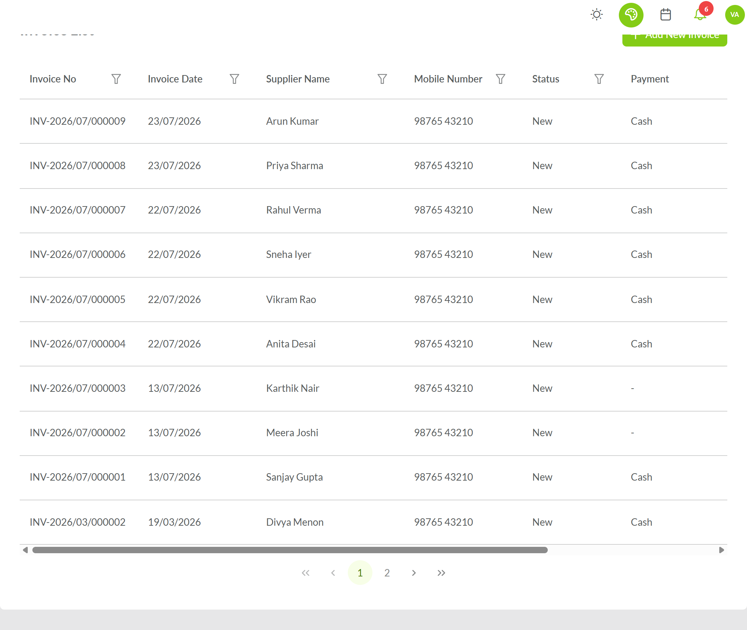This screenshot has width=747, height=630.
Task: Jump to the last page
Action: click(x=441, y=573)
